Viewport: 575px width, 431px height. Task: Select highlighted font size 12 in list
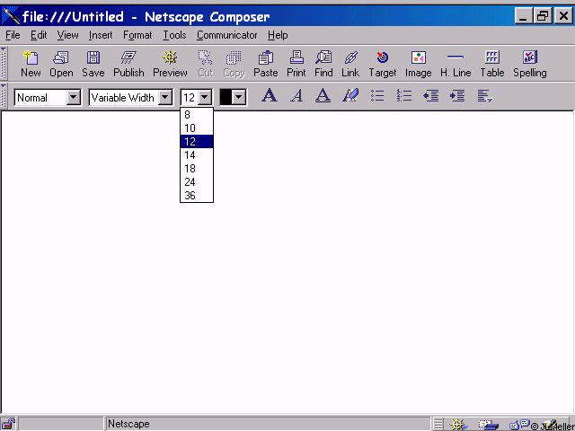point(197,142)
